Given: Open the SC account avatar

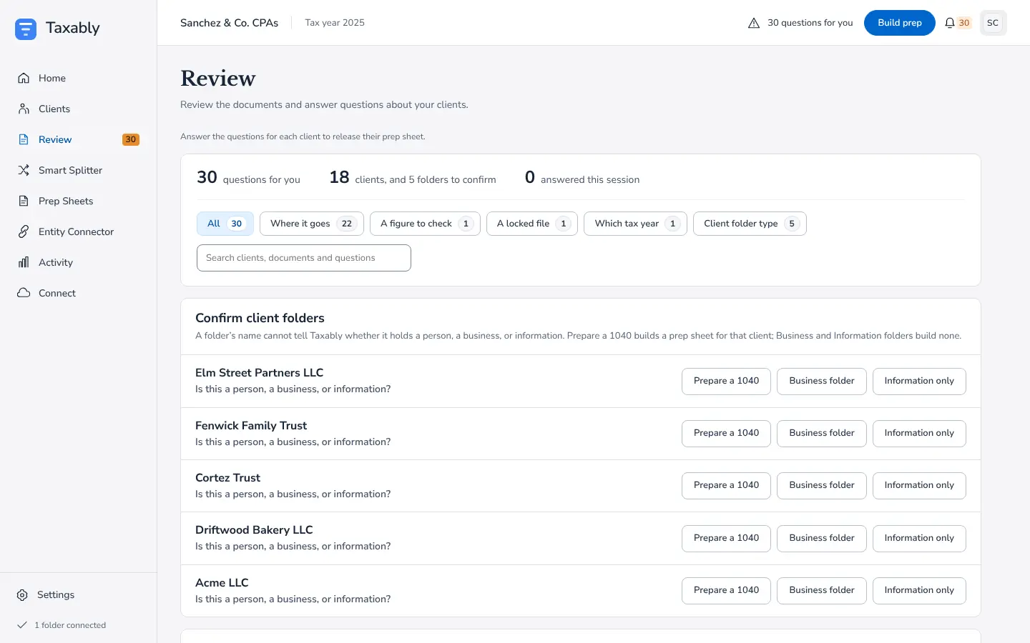Looking at the screenshot, I should point(993,23).
